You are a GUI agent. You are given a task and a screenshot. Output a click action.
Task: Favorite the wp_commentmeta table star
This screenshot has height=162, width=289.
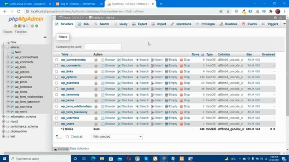point(96,60)
